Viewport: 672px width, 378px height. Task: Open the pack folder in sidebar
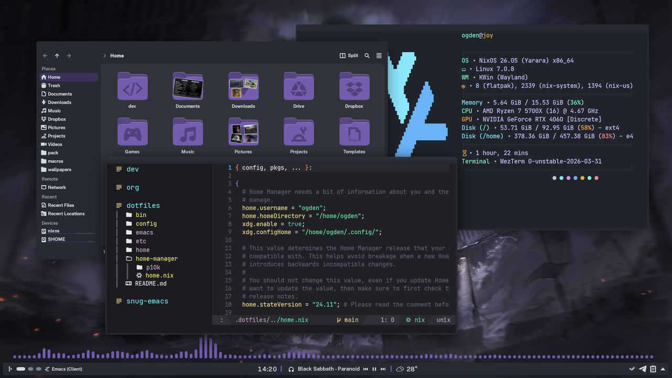tap(69, 153)
